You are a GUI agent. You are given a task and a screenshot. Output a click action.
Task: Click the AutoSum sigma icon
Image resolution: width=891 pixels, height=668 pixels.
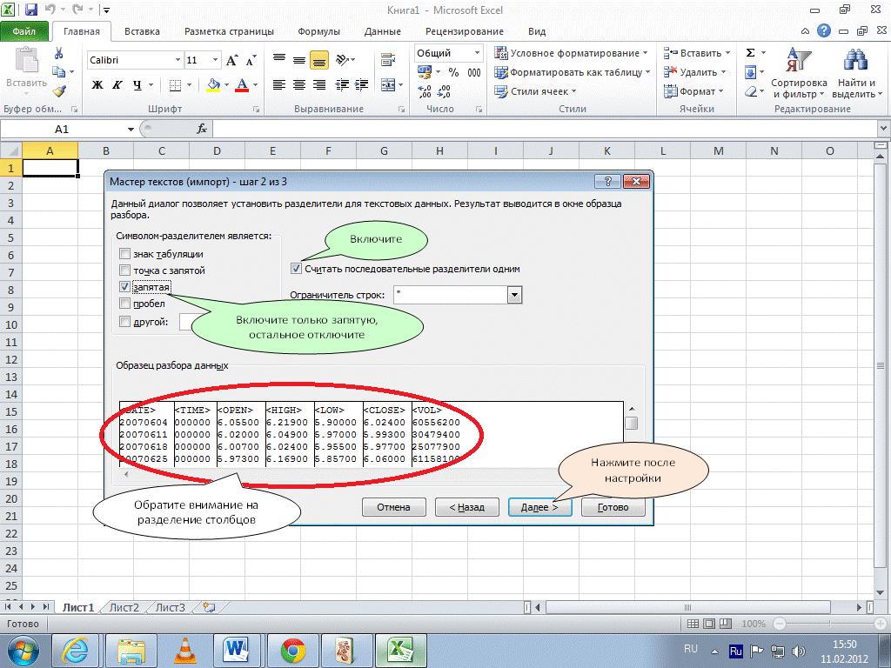750,53
